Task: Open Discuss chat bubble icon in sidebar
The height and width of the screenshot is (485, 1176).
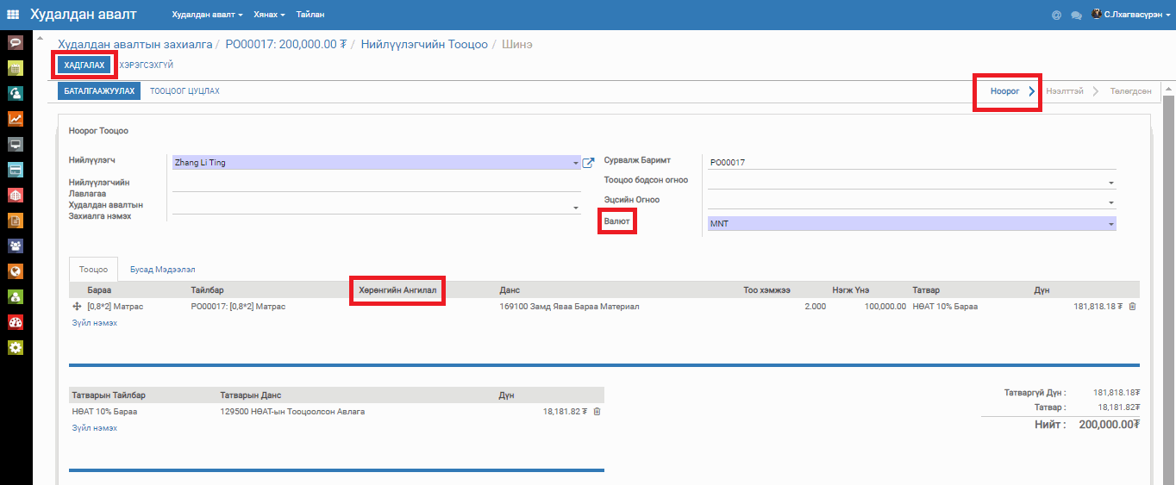Action: tap(15, 42)
